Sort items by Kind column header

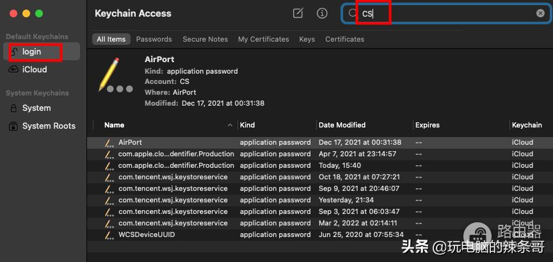point(247,125)
